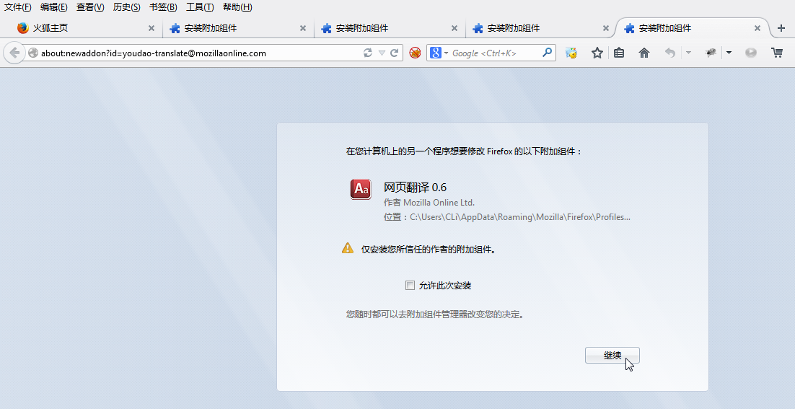Screen dimensions: 795x409
Task: Click the bug-shaped toolbar icon
Action: tap(711, 53)
